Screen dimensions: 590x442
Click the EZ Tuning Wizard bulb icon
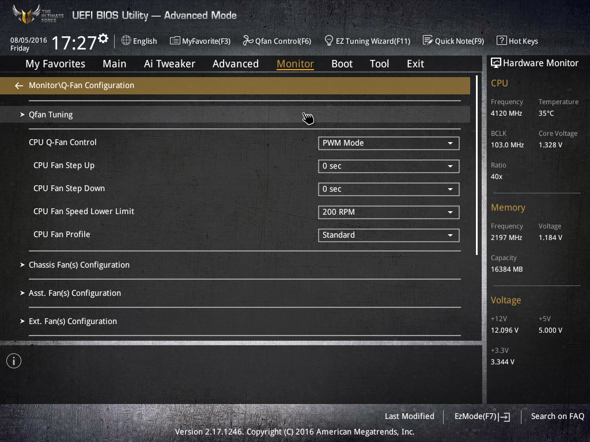click(x=329, y=41)
